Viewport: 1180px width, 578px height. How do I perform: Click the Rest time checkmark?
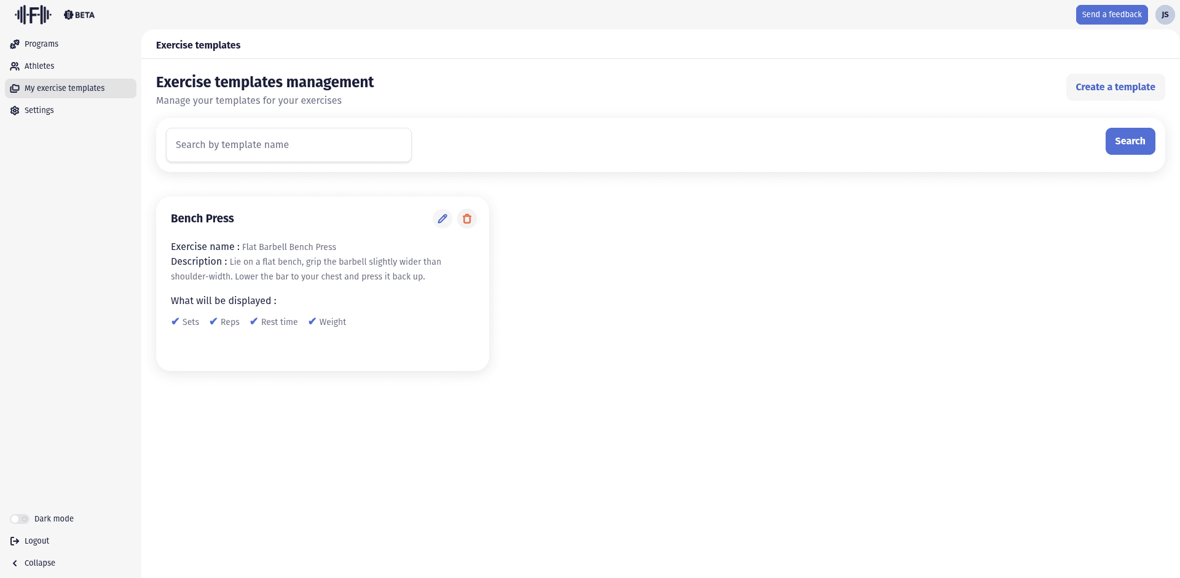(254, 321)
